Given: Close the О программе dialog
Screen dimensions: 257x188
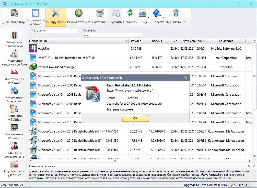Looking at the screenshot, I should (x=185, y=78).
